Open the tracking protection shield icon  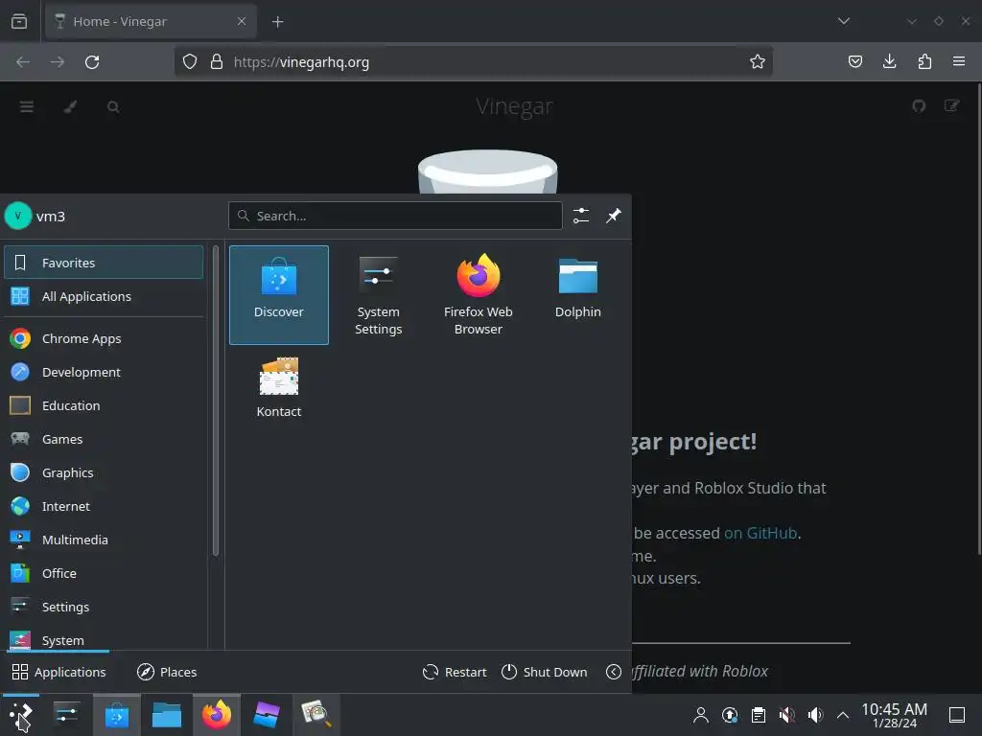pos(190,61)
